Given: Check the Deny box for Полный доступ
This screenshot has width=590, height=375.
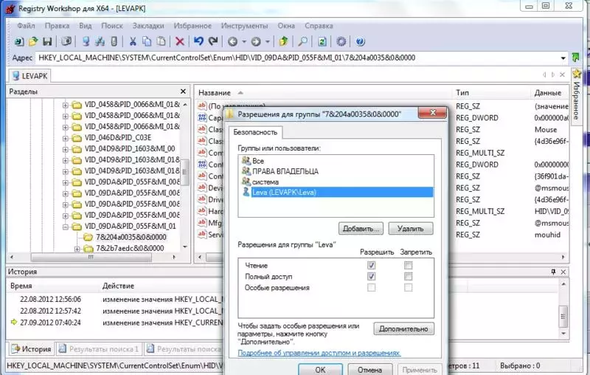Looking at the screenshot, I should click(x=408, y=276).
